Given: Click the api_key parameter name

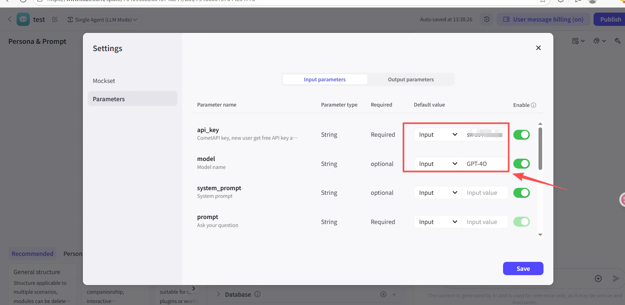Looking at the screenshot, I should tap(208, 130).
